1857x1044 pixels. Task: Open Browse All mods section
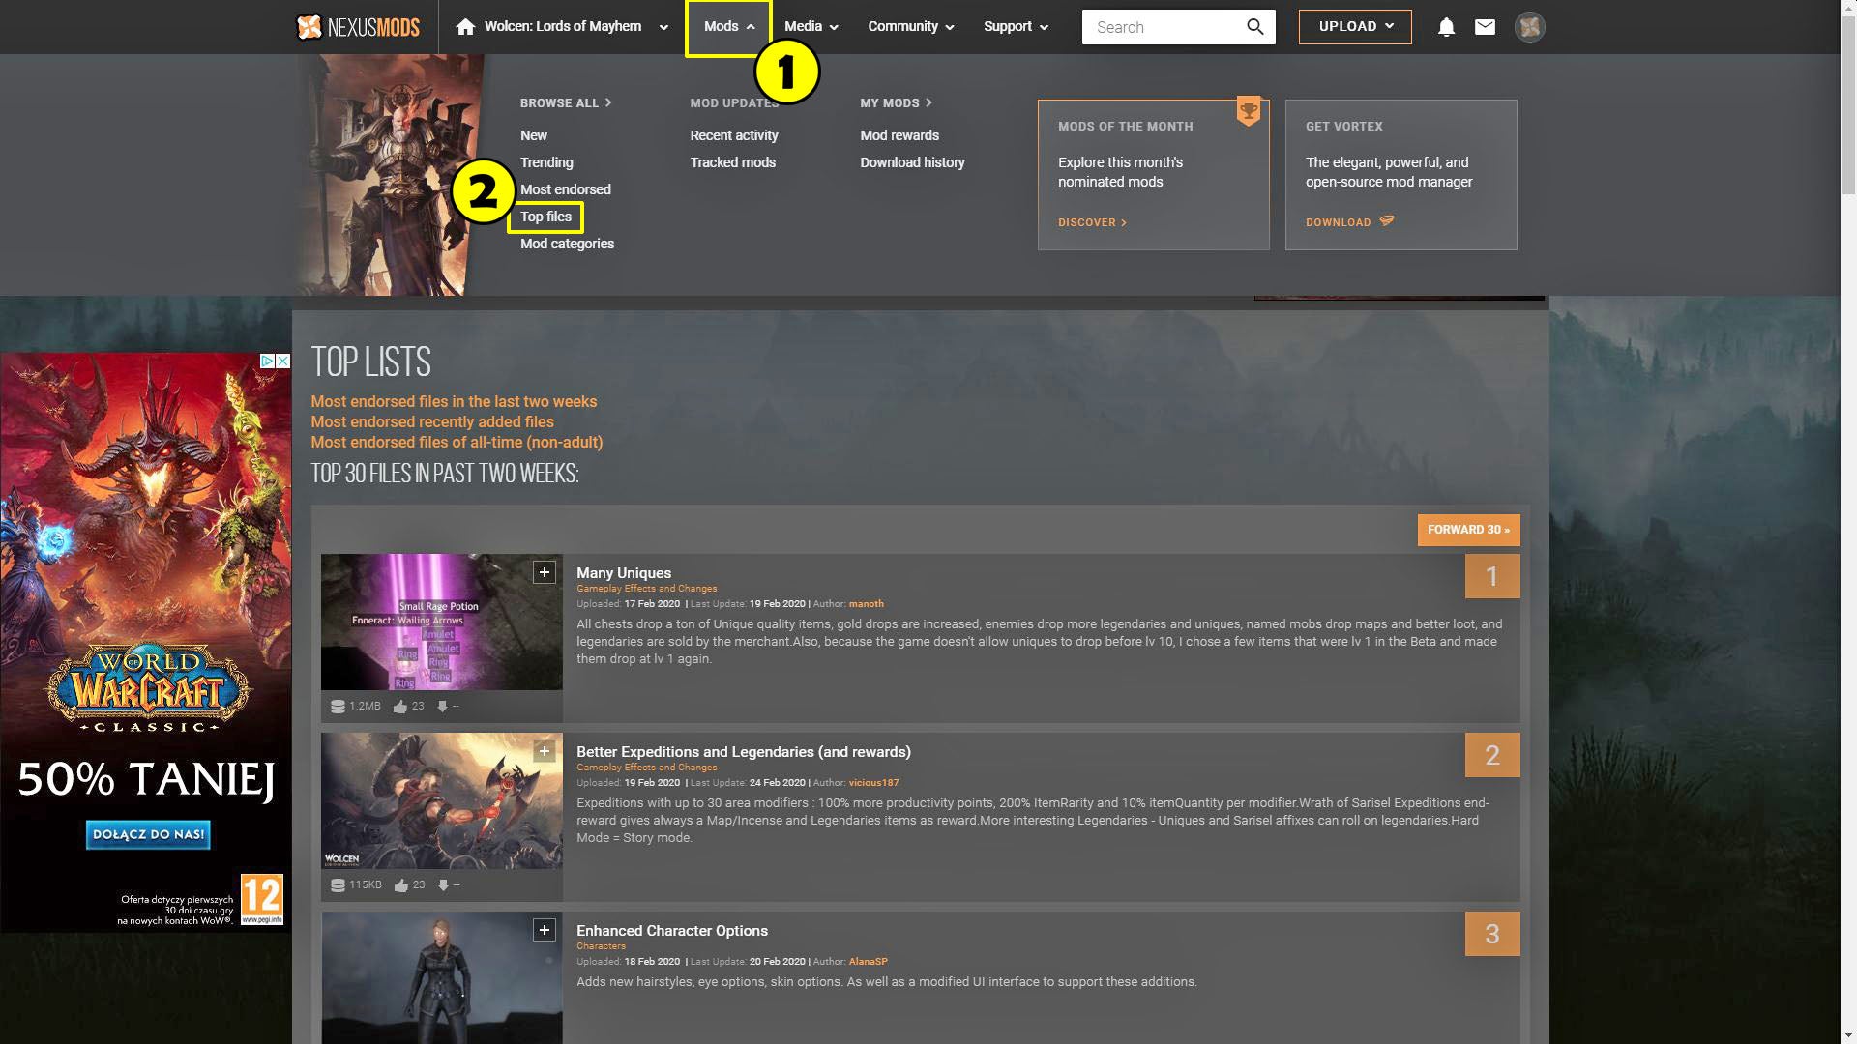(x=566, y=102)
